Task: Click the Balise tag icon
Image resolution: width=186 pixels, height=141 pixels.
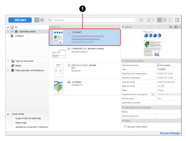Action: (13, 66)
